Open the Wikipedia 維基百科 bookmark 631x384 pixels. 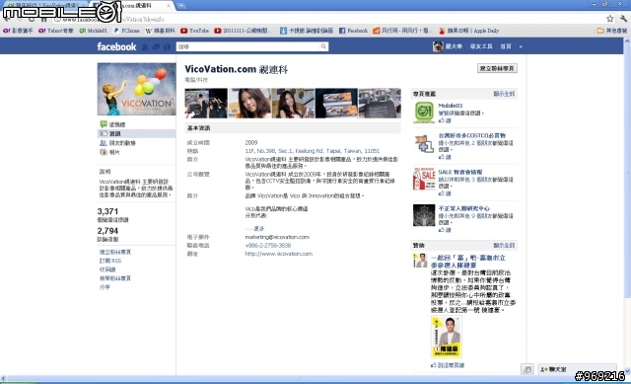tap(160, 31)
